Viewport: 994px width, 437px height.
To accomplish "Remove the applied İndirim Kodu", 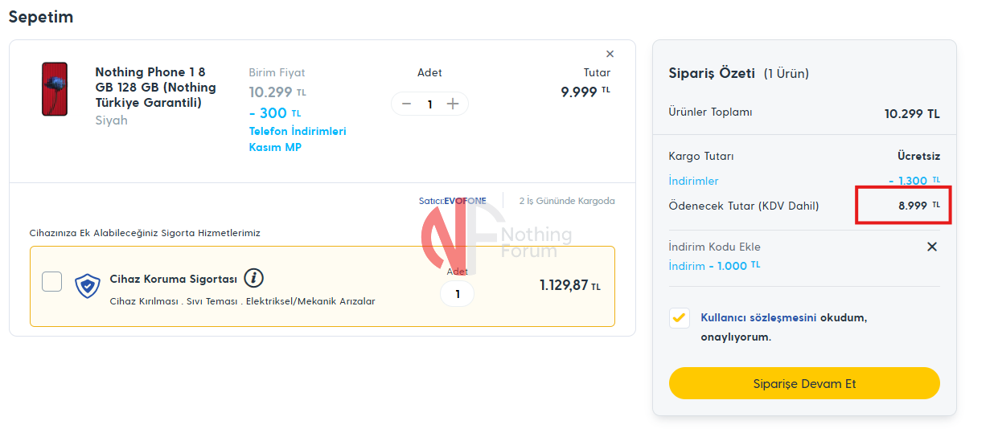I will [932, 247].
